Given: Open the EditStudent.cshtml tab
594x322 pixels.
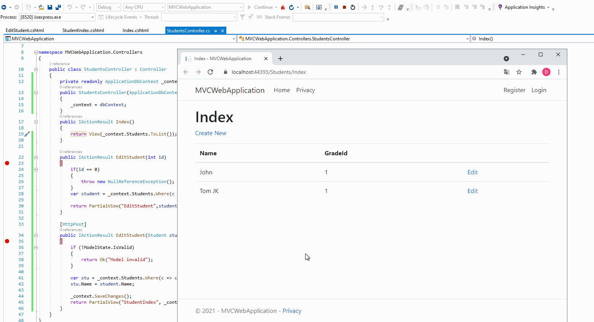Looking at the screenshot, I should [25, 30].
